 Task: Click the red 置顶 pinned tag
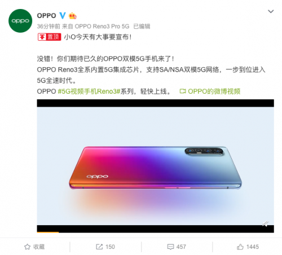click(50, 37)
